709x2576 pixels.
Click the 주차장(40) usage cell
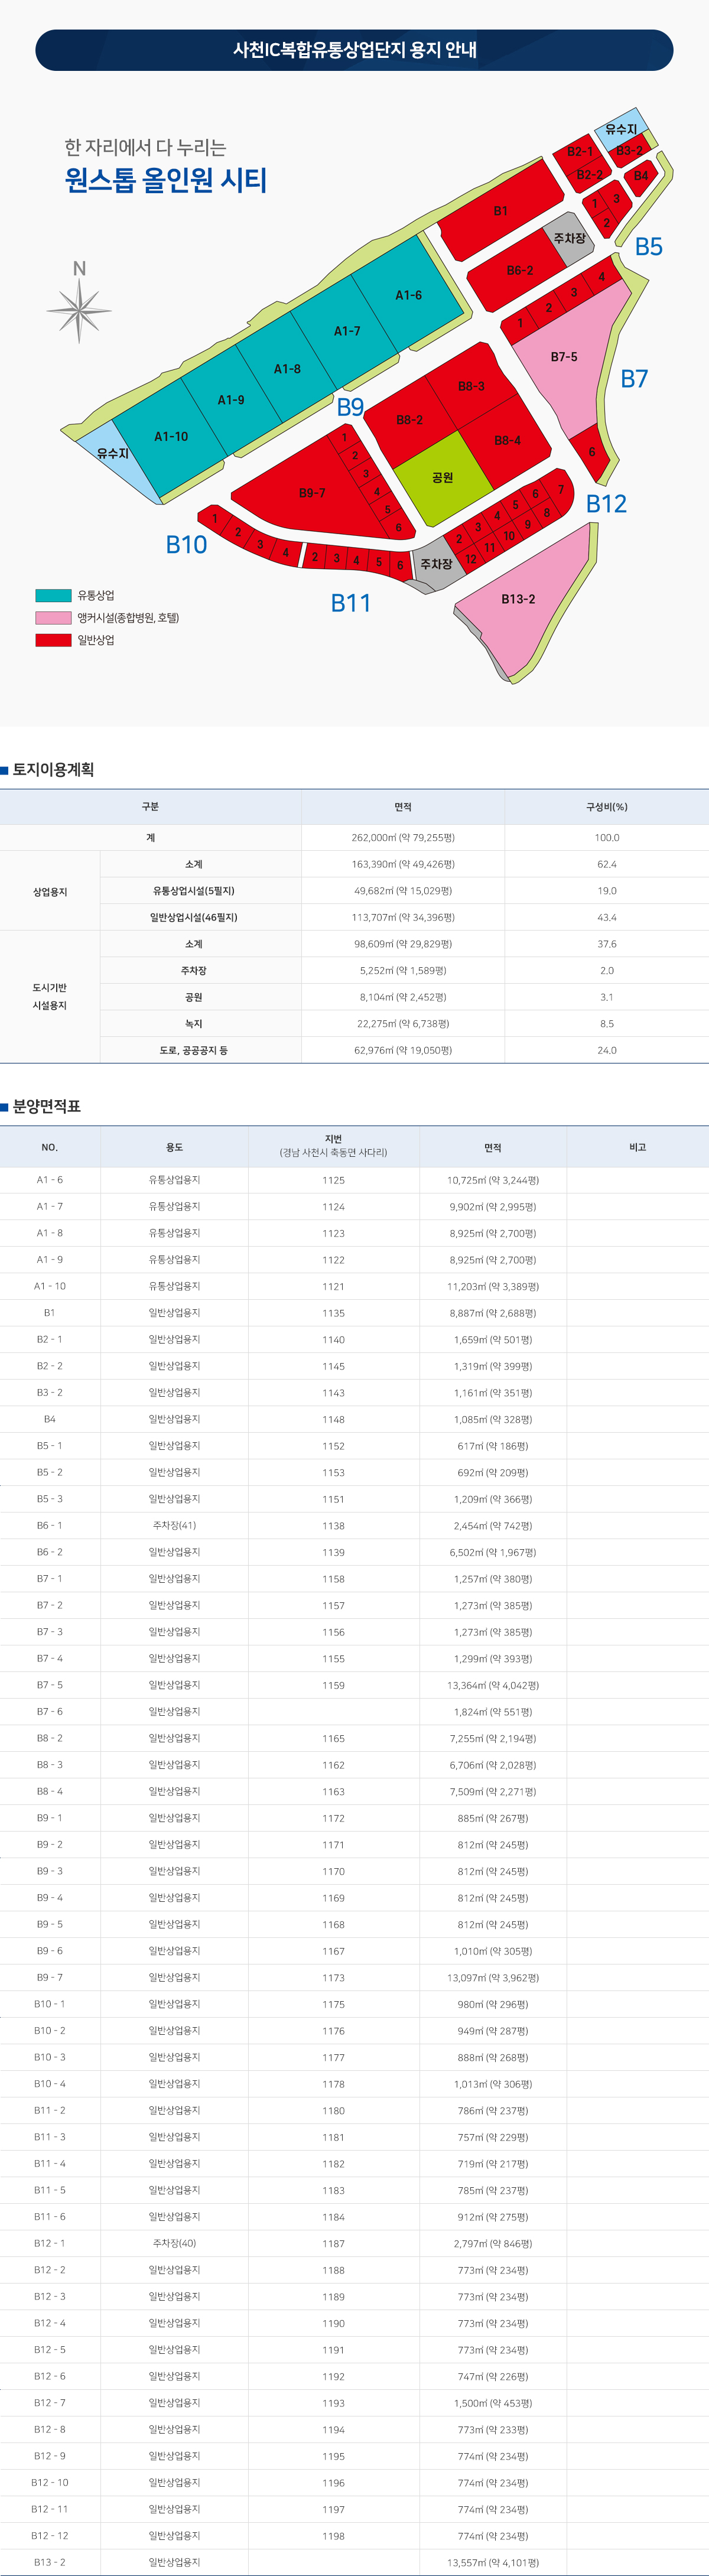click(174, 2243)
